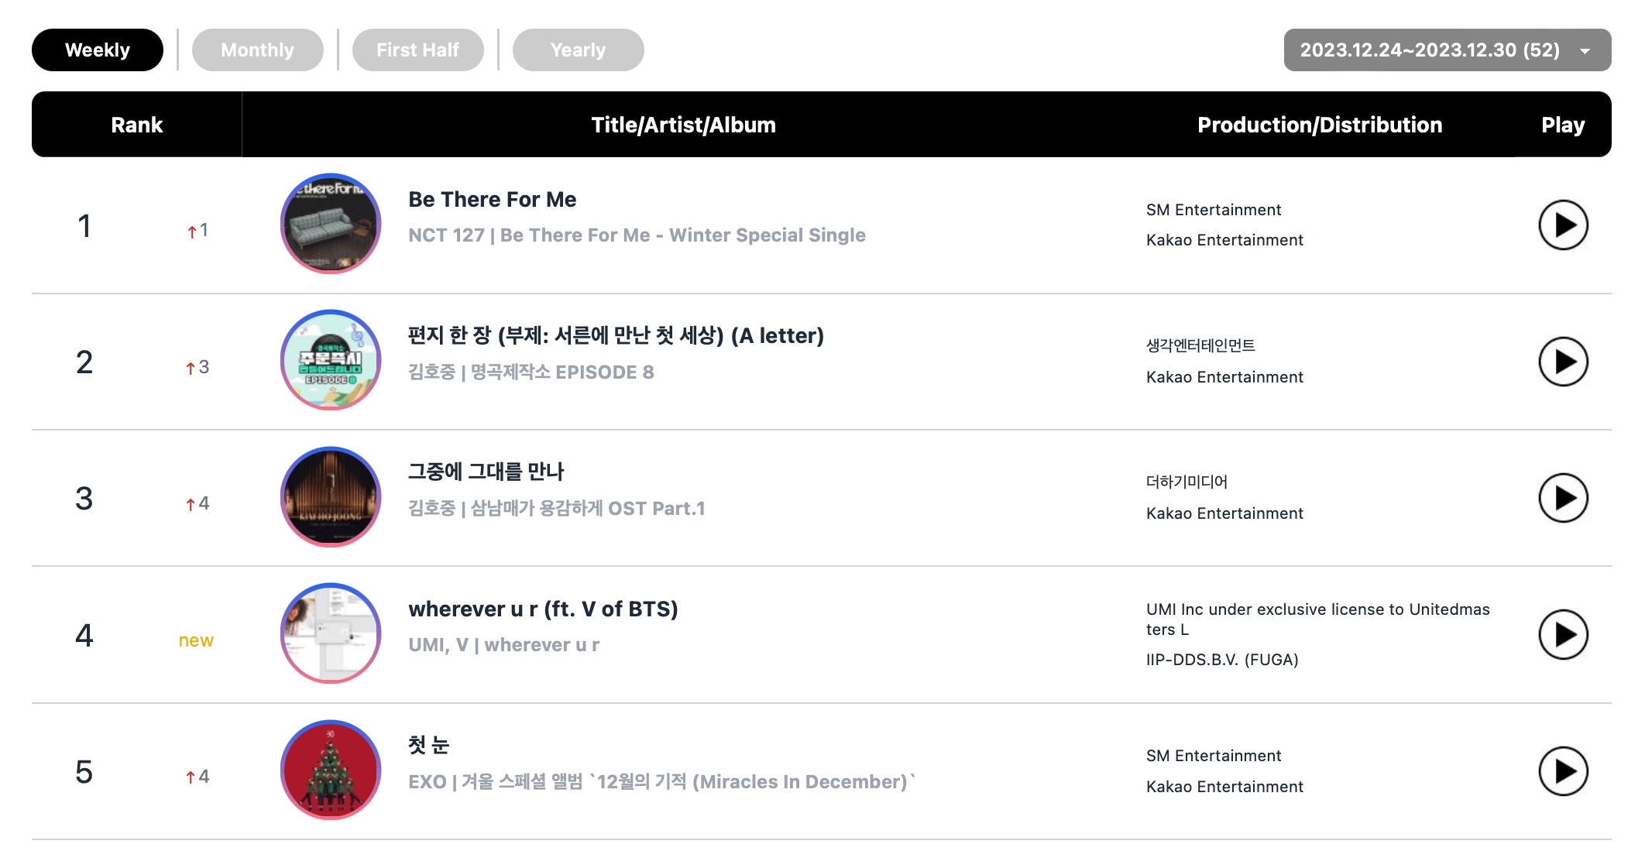Play the EXO song at rank 5
The width and height of the screenshot is (1645, 851).
click(x=1562, y=771)
